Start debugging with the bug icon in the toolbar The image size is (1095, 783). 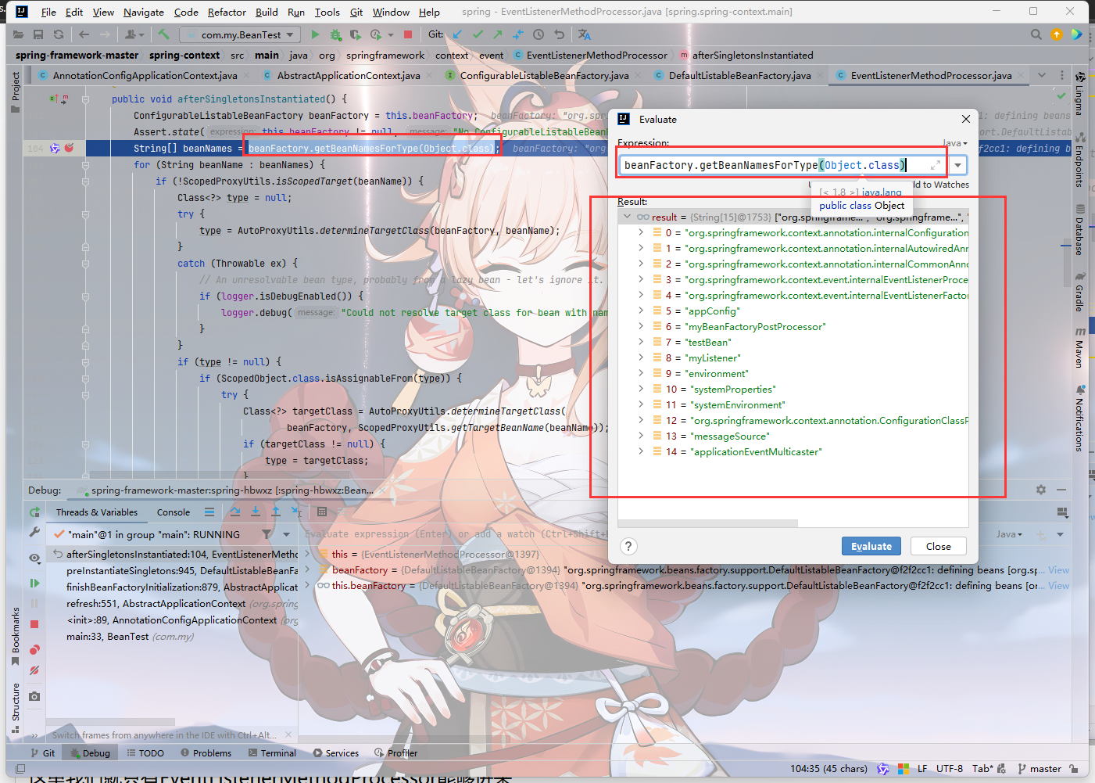click(x=335, y=34)
